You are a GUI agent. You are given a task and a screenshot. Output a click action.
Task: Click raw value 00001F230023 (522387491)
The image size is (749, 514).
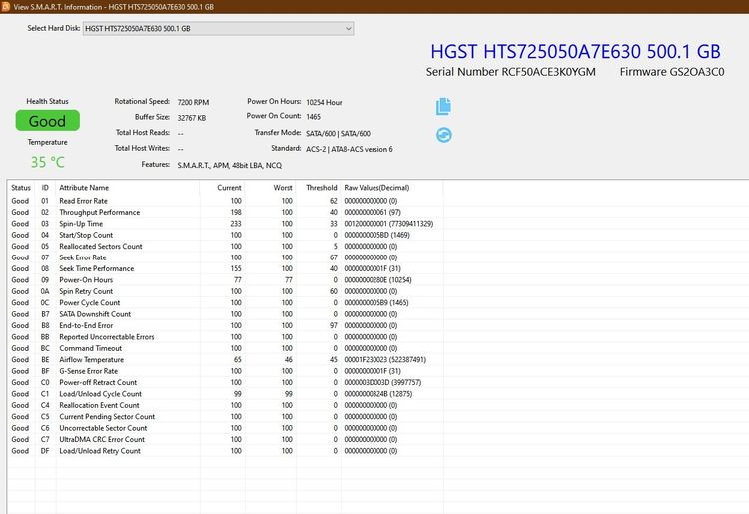(x=385, y=360)
